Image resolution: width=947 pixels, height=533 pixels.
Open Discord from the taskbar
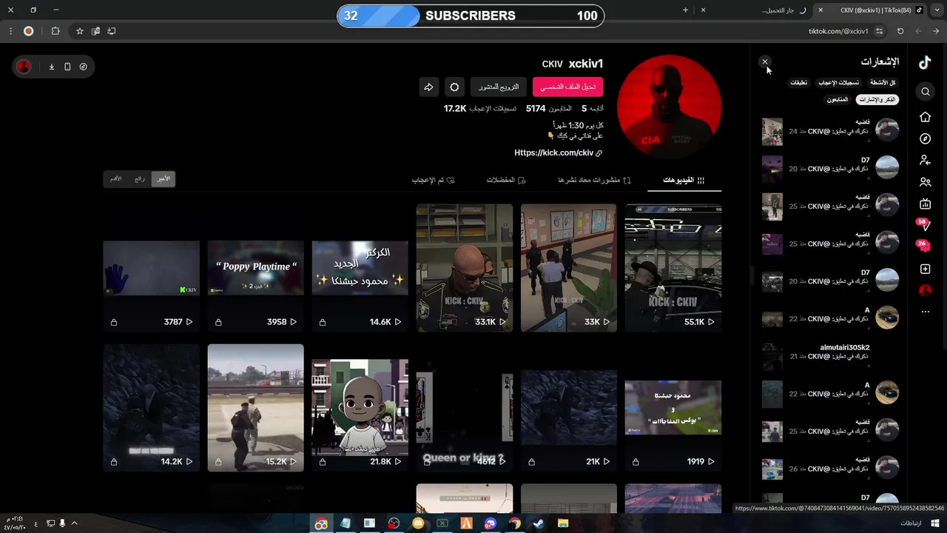pos(491,523)
